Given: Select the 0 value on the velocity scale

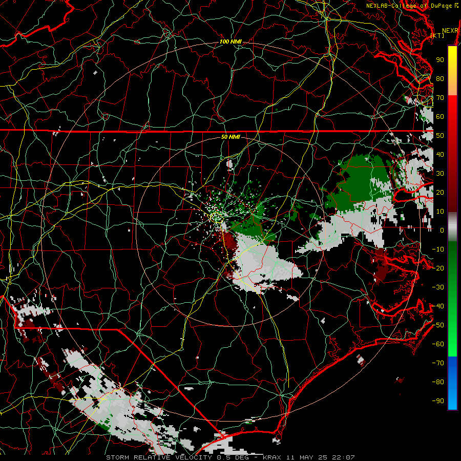Looking at the screenshot, I should coord(442,230).
